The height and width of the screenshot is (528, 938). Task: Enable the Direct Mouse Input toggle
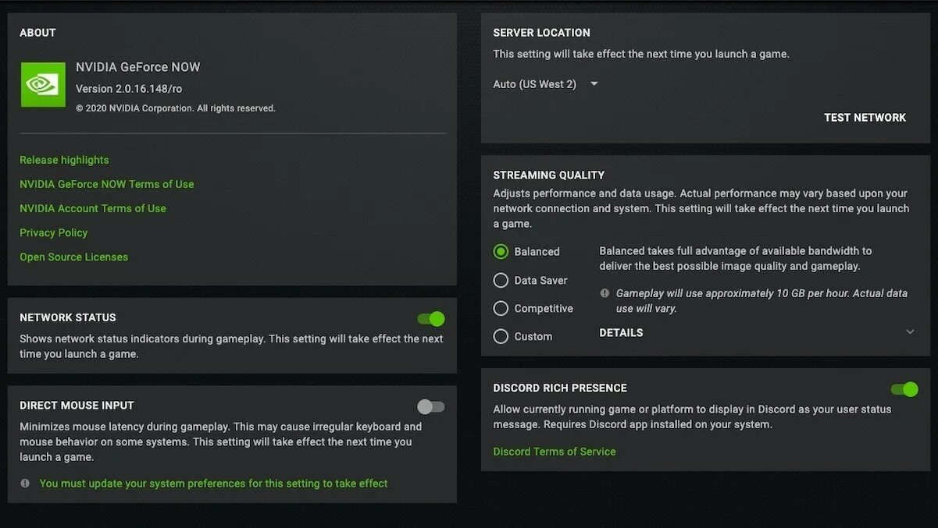click(x=430, y=406)
